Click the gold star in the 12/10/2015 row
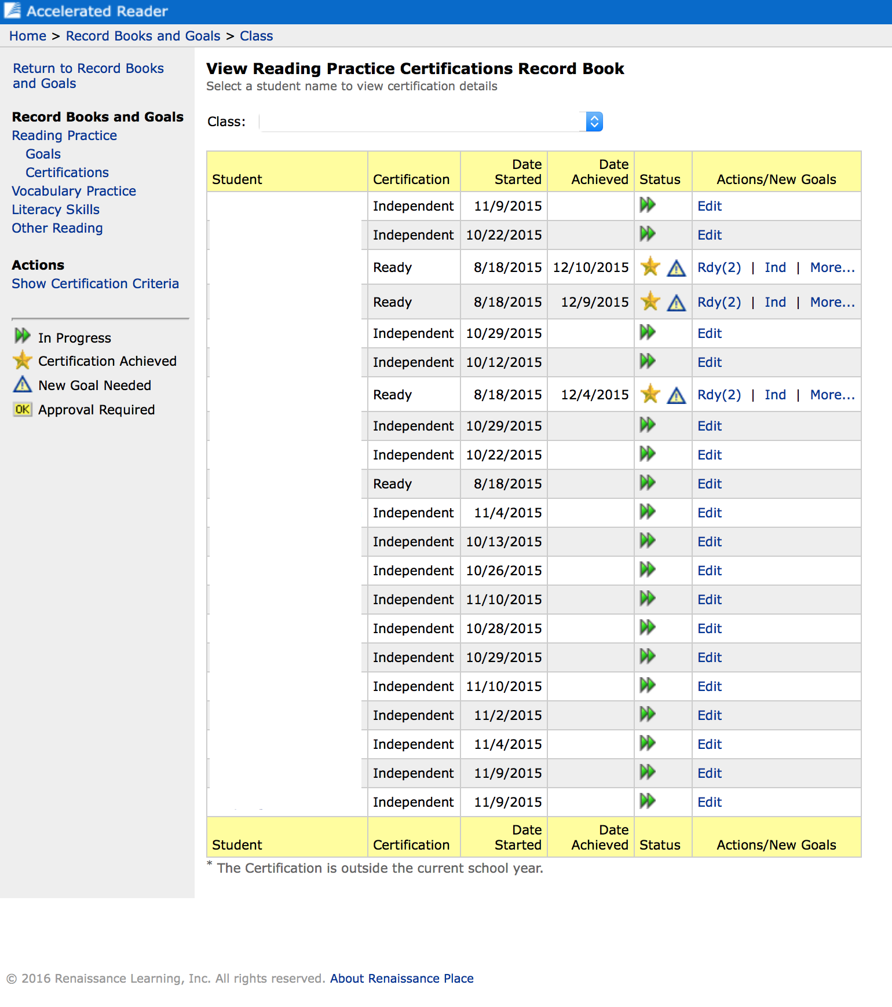892x1007 pixels. pos(650,267)
